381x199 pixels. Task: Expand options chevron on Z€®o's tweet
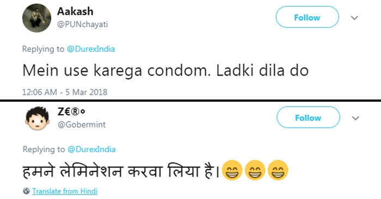[355, 118]
